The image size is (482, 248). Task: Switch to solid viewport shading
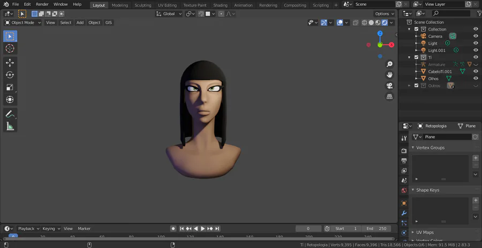pos(371,22)
